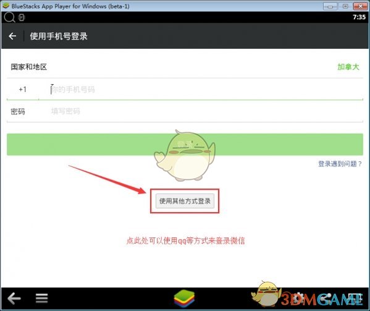This screenshot has height=311, width=370.
Task: Change country via 加拿大 selector
Action: [348, 67]
